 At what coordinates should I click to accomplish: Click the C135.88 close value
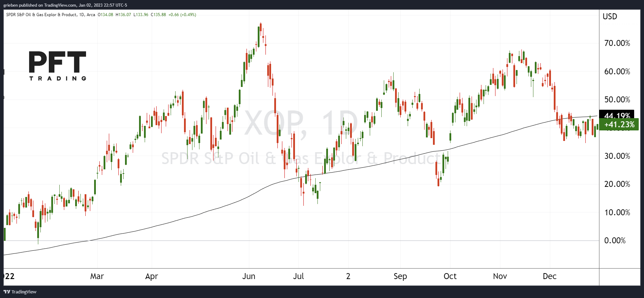[x=158, y=15]
